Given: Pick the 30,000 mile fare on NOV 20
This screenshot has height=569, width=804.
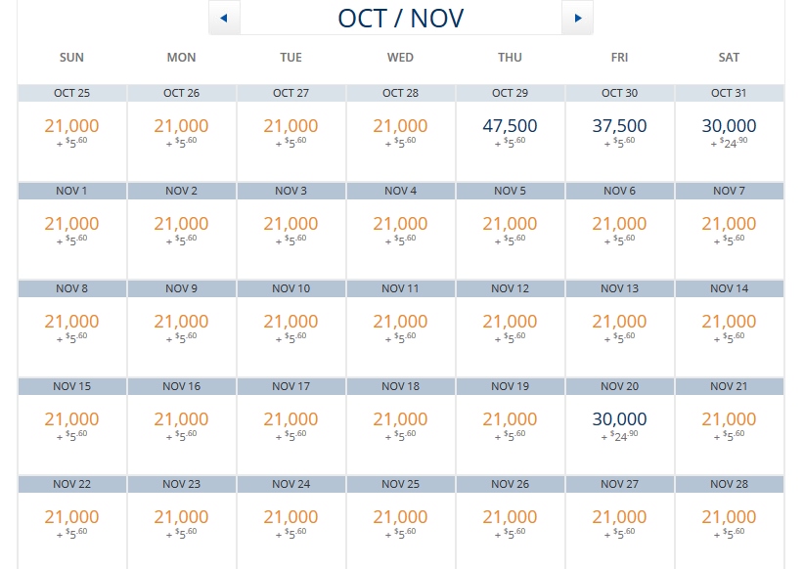Looking at the screenshot, I should (x=619, y=424).
